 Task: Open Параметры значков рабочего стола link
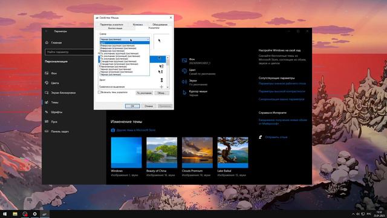(282, 84)
